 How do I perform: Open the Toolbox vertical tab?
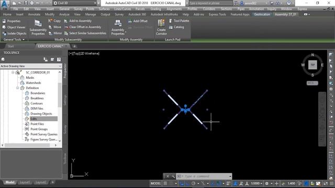(x=65, y=159)
